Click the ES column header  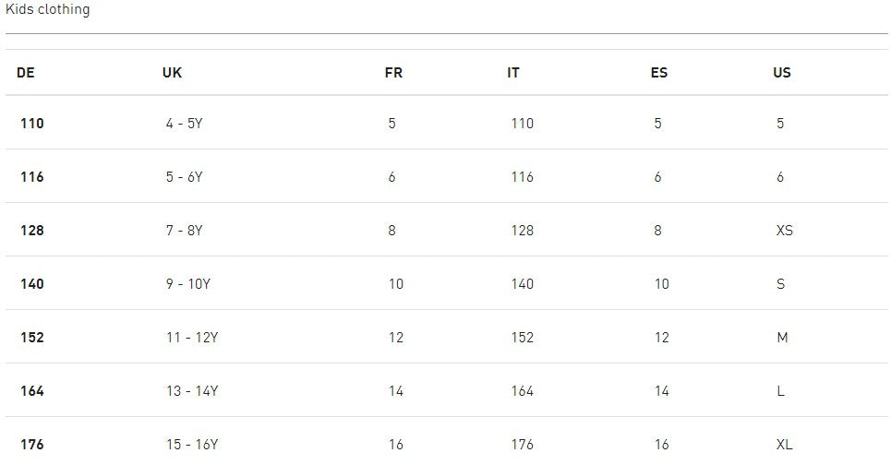coord(659,73)
